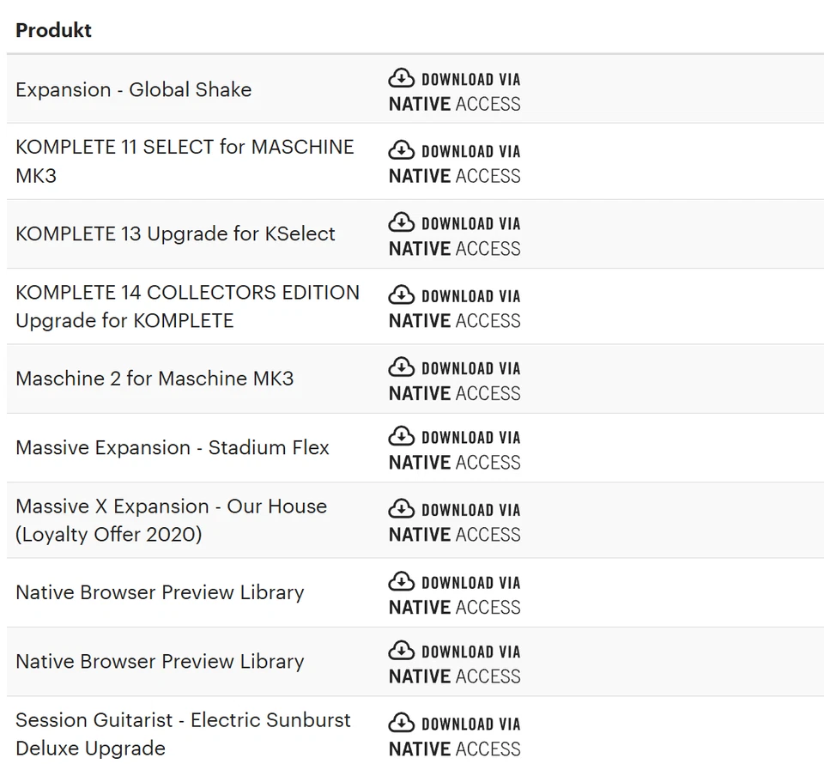The width and height of the screenshot is (824, 764).
Task: Select Session Guitarist - Electric Sunburst Deluxe Upgrade
Action: tap(183, 733)
